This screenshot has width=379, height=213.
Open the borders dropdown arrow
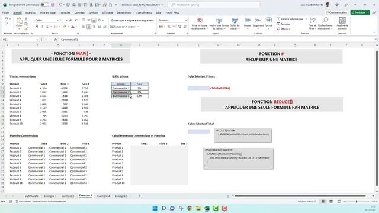pos(59,27)
